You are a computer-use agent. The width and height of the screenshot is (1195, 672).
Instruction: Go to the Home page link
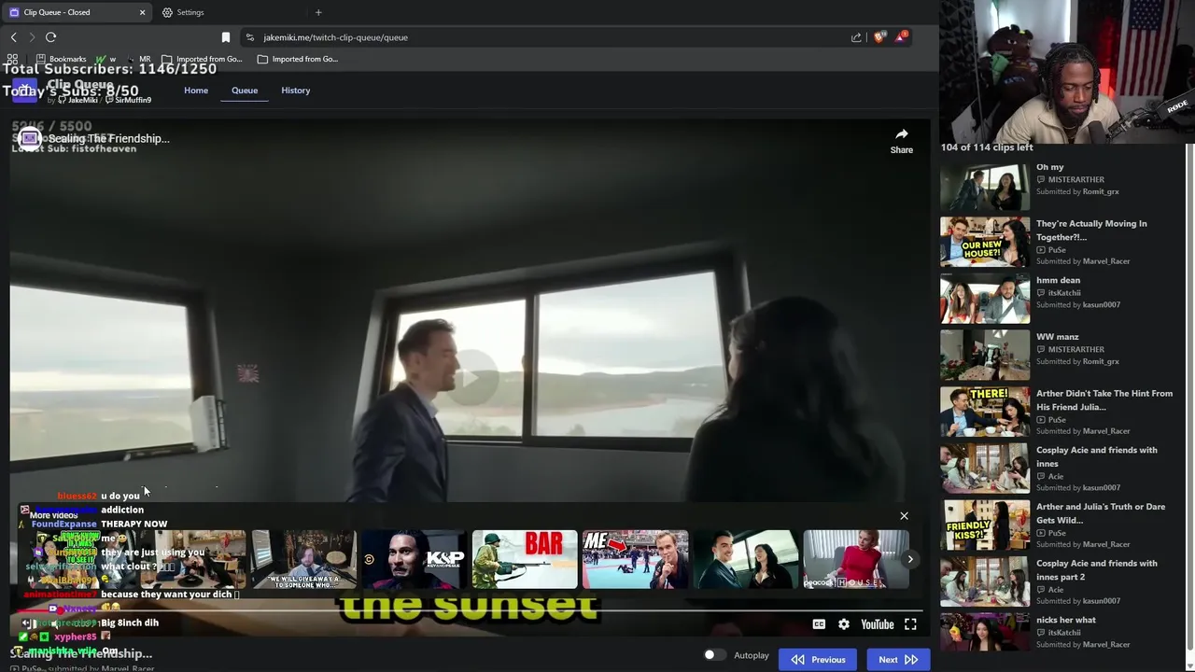(196, 91)
